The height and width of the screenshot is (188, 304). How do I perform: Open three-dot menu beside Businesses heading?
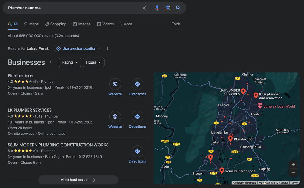coord(51,63)
